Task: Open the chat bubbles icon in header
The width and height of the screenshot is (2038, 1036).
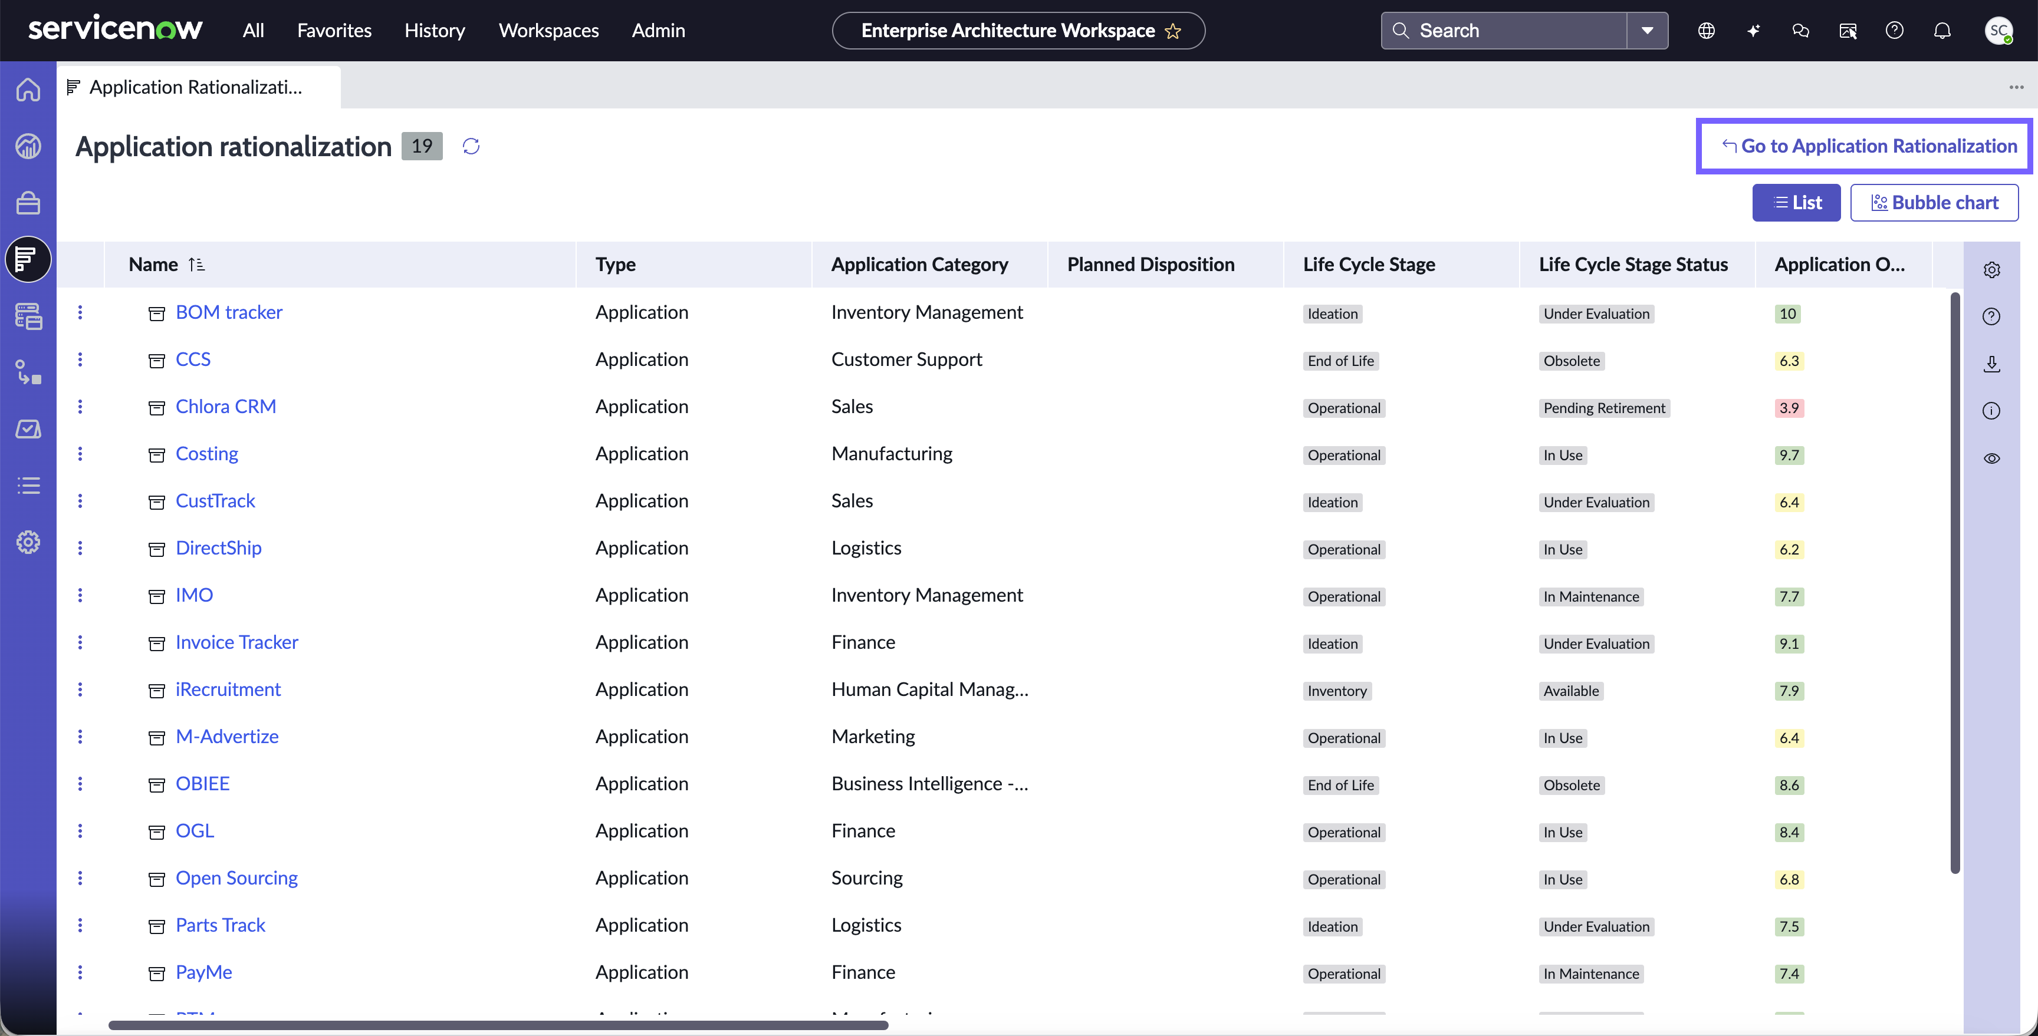Action: click(x=1801, y=31)
